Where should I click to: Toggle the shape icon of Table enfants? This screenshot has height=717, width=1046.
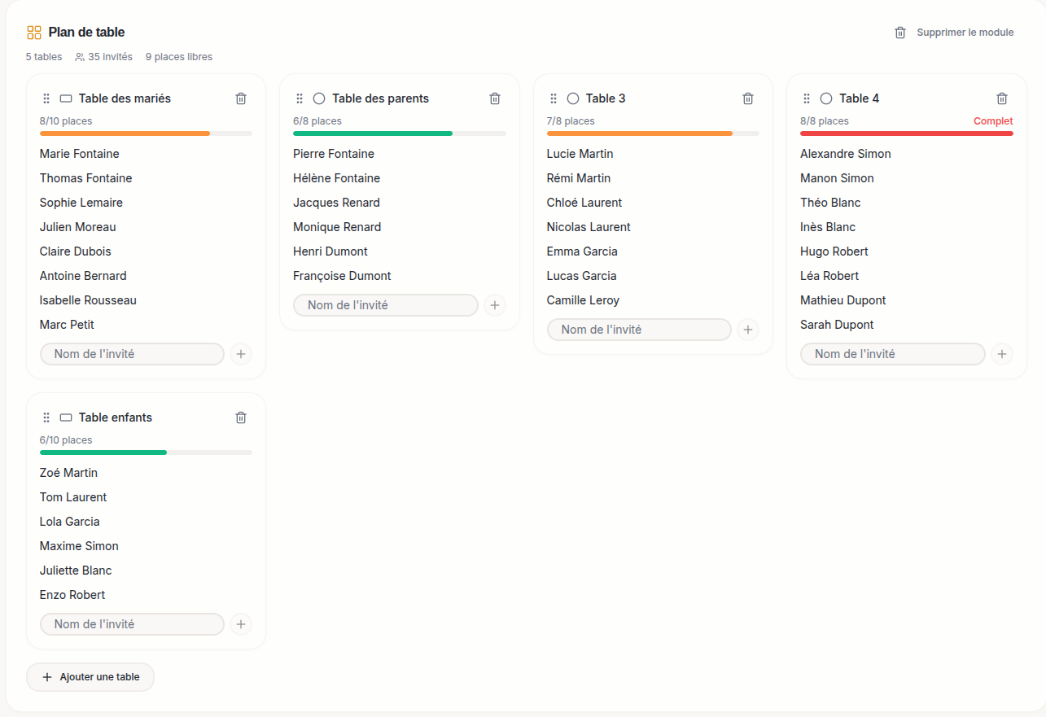(x=66, y=418)
